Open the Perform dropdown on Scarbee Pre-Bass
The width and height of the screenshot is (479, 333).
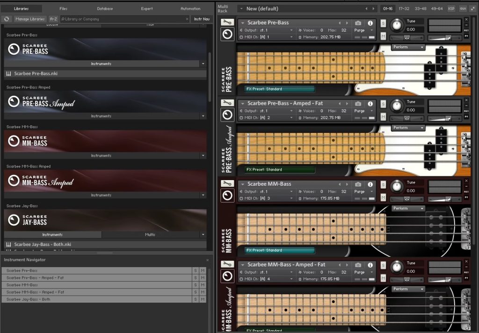tap(407, 47)
